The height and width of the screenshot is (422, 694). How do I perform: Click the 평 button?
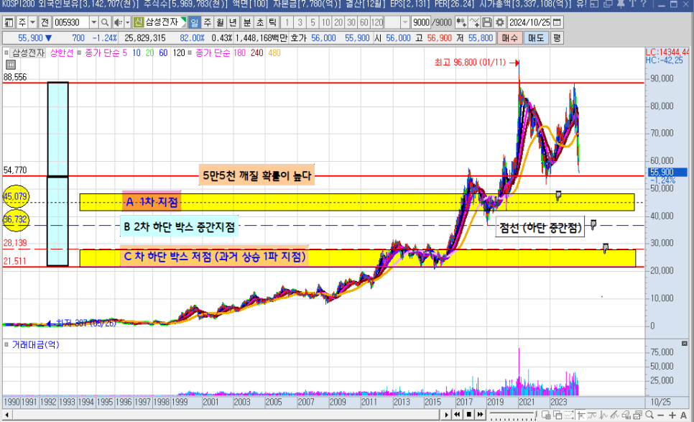556,38
